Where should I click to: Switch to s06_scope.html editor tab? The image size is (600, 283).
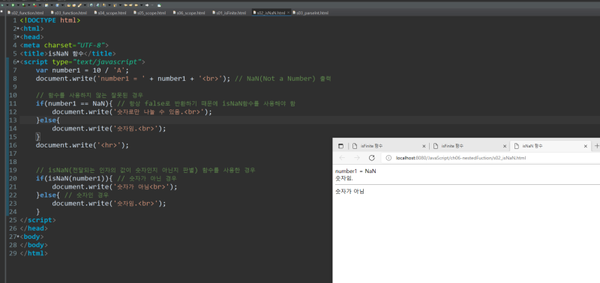(188, 13)
